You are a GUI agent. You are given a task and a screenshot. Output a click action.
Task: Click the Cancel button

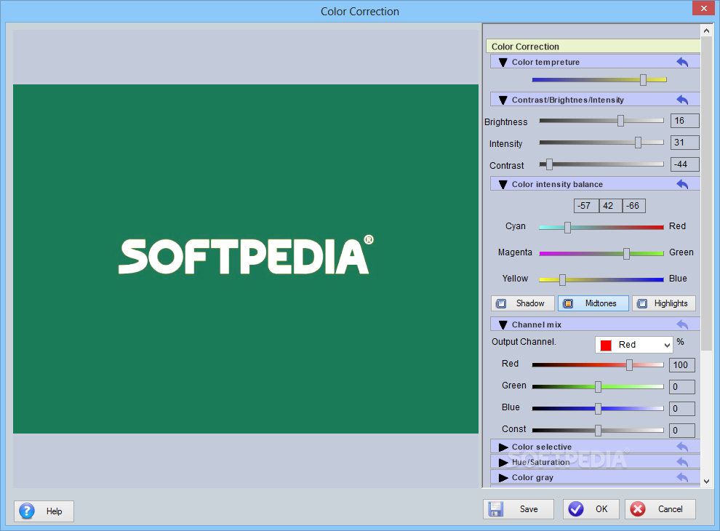point(660,509)
